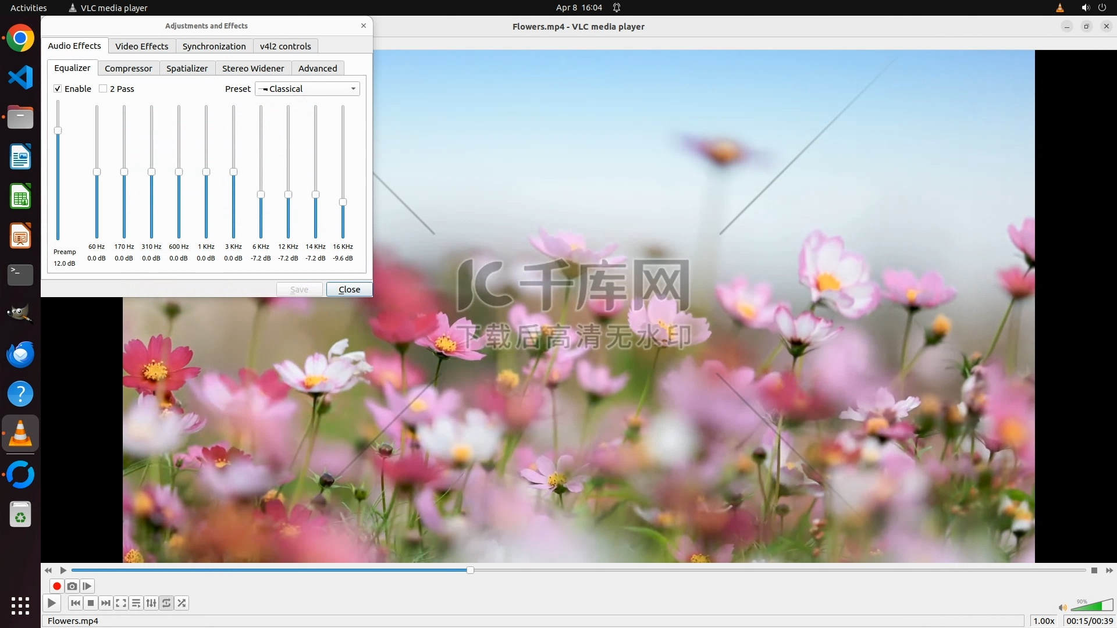Viewport: 1117px width, 628px height.
Task: Open the Compressor sub-tab
Action: (128, 68)
